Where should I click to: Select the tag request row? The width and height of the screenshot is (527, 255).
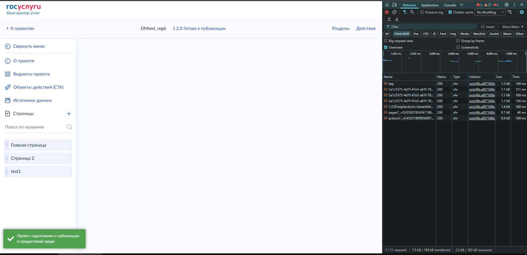(x=455, y=84)
